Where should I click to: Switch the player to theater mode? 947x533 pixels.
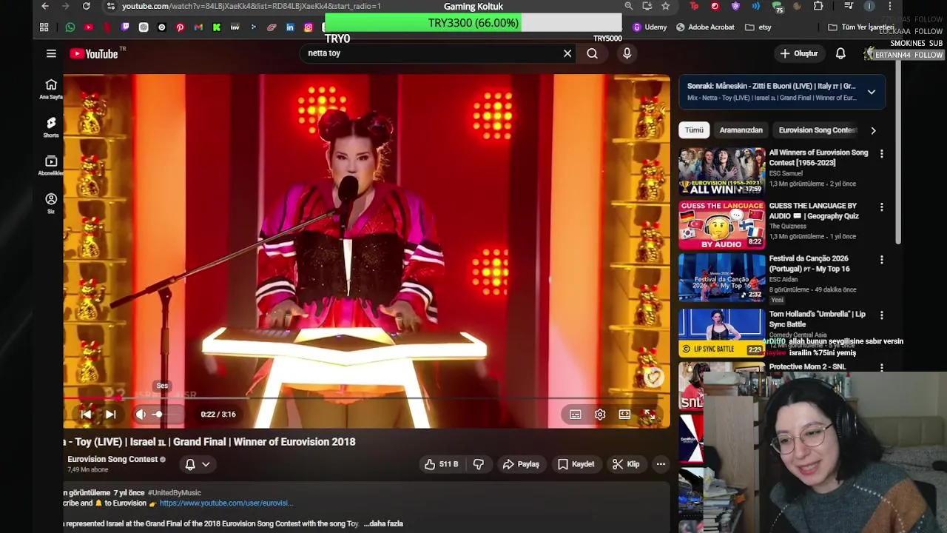coord(624,415)
